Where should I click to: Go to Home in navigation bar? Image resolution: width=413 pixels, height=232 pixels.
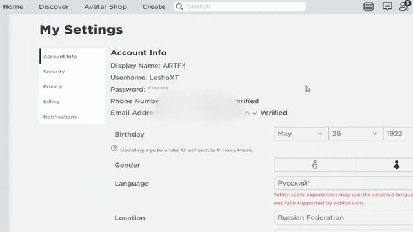tap(13, 6)
